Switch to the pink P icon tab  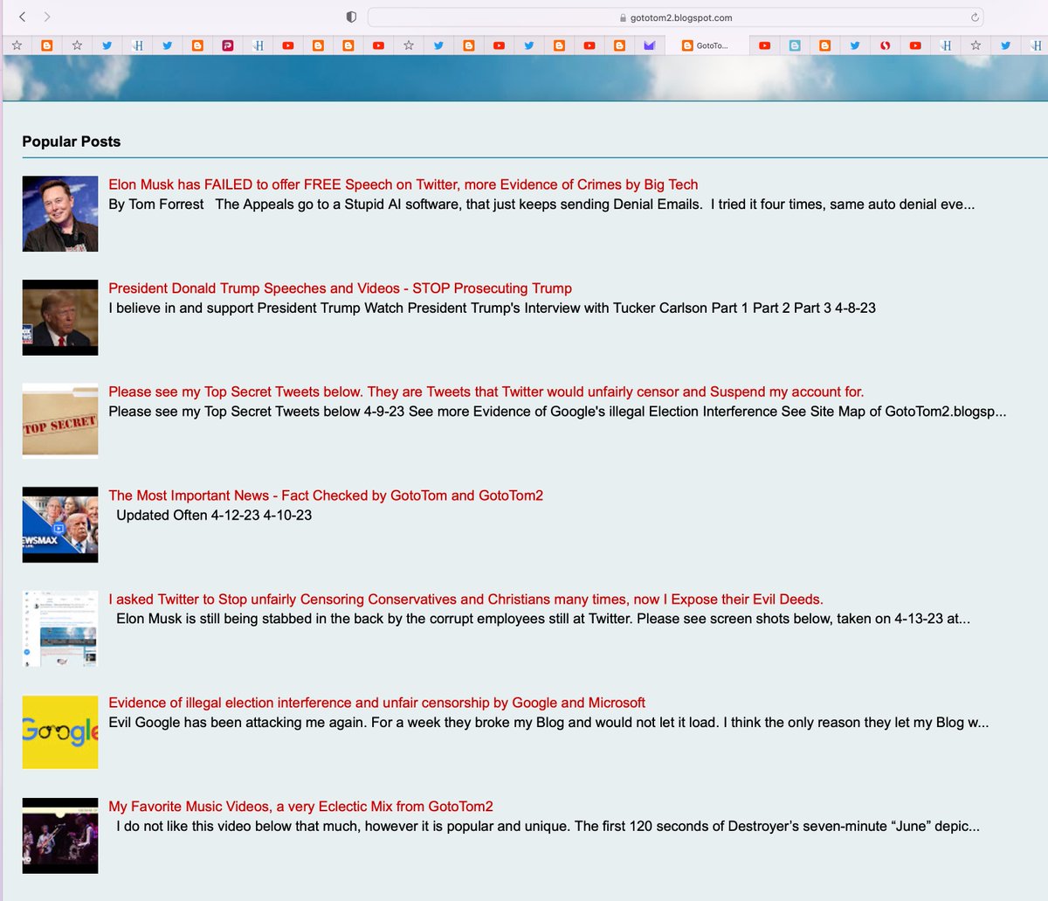(x=227, y=45)
